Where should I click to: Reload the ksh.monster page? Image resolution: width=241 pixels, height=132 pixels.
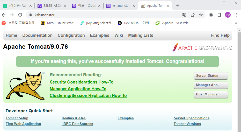coord(20,15)
